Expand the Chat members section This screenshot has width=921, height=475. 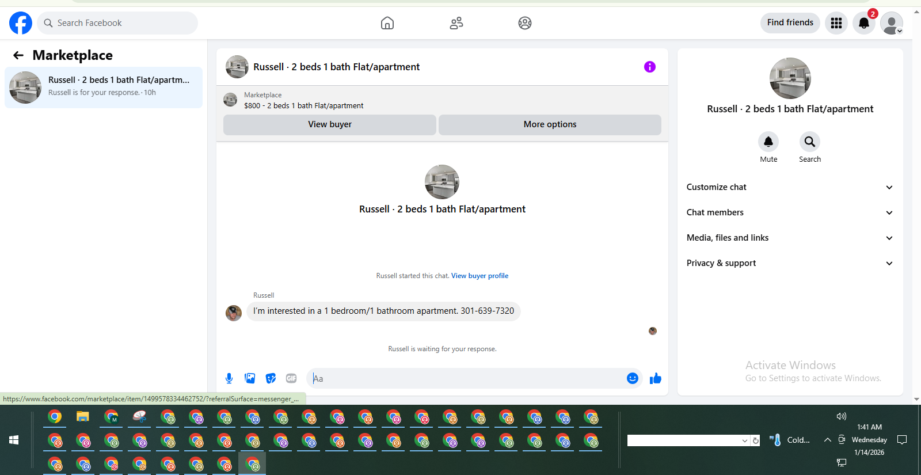coord(790,212)
